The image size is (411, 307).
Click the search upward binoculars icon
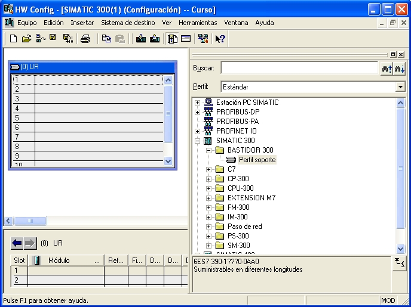click(x=387, y=69)
